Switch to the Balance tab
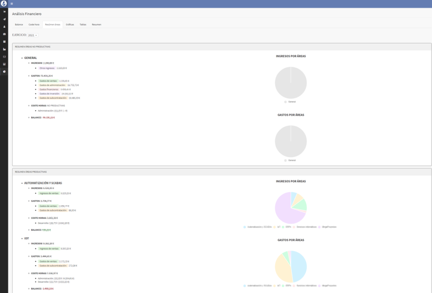Image resolution: width=432 pixels, height=293 pixels. tap(19, 24)
